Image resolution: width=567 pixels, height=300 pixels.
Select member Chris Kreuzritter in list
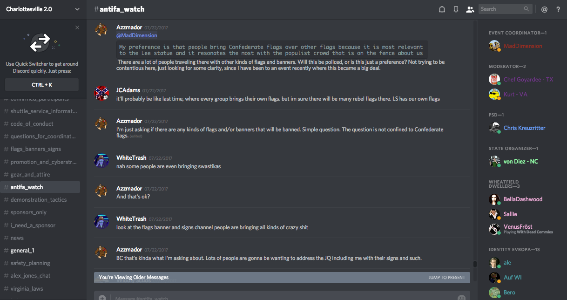tap(524, 128)
